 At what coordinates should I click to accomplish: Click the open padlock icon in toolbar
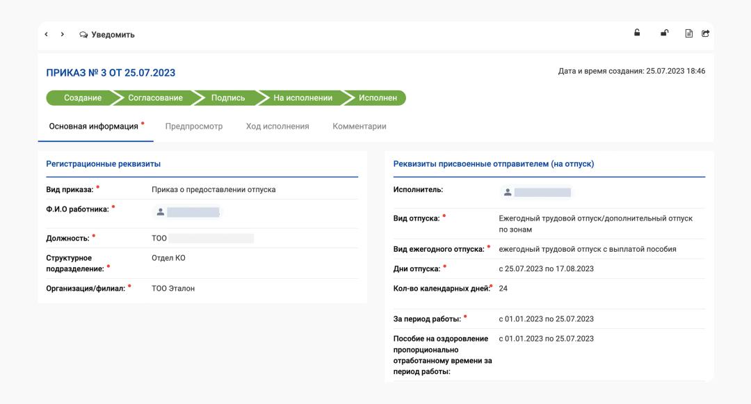pyautogui.click(x=664, y=33)
